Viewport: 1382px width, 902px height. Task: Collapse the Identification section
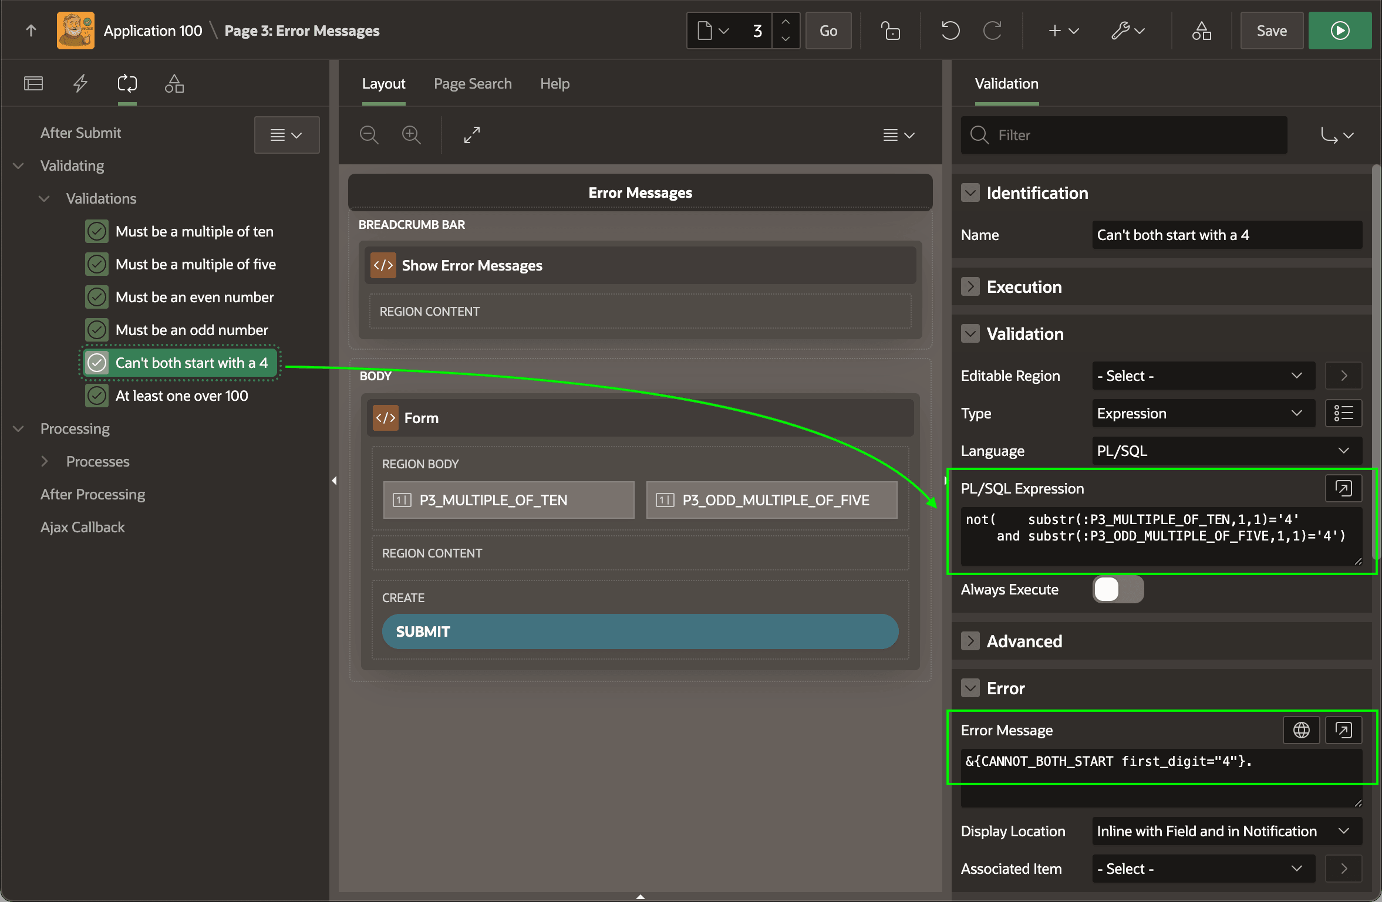pos(970,192)
